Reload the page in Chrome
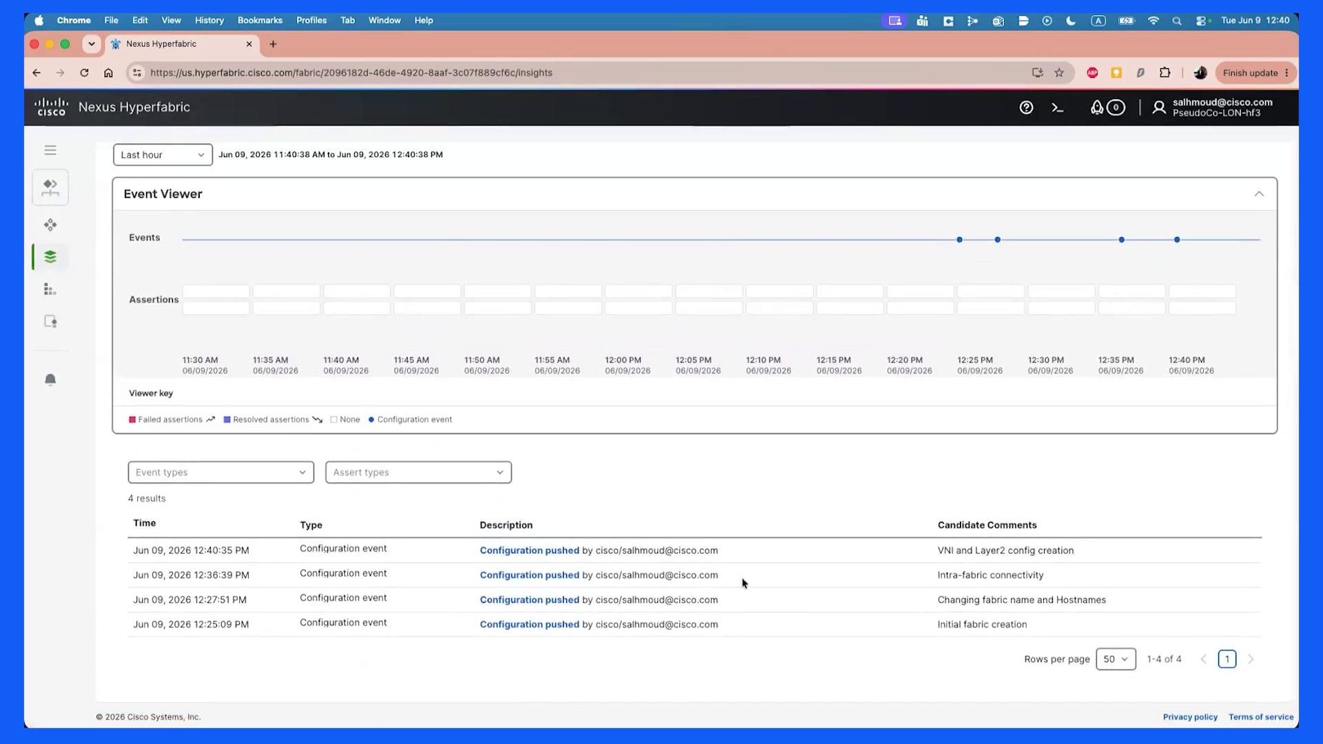Screen dimensions: 1323x744 coord(84,73)
